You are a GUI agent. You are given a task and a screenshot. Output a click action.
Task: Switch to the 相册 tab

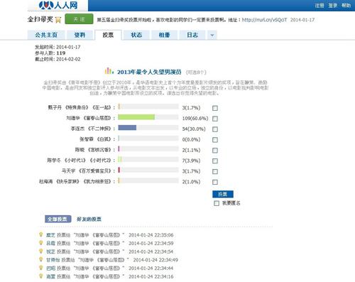click(x=164, y=35)
